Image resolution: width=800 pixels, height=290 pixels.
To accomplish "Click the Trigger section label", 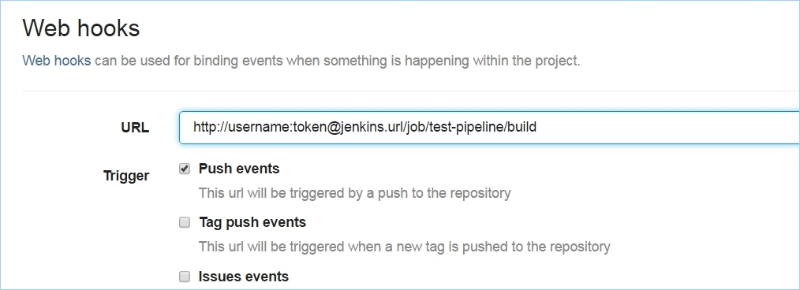I will [x=126, y=176].
